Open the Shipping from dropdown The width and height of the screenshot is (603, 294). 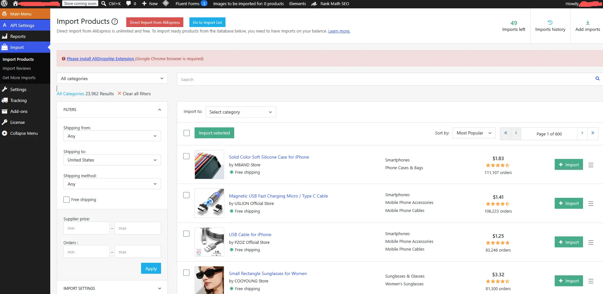(x=112, y=136)
